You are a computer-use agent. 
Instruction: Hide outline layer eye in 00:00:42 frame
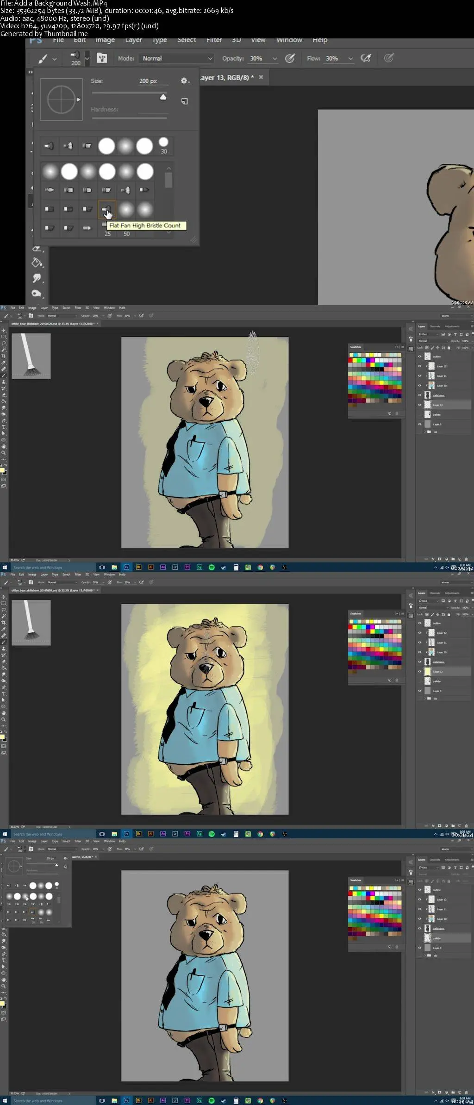tap(420, 356)
